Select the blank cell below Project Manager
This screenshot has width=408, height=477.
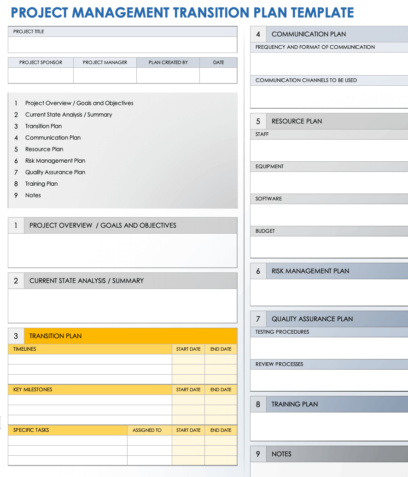(105, 75)
